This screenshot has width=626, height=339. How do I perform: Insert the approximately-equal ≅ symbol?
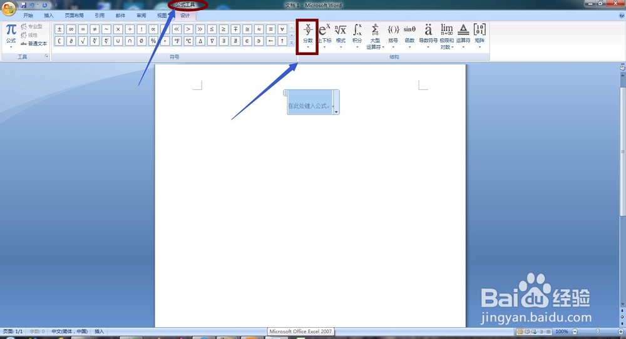click(247, 29)
